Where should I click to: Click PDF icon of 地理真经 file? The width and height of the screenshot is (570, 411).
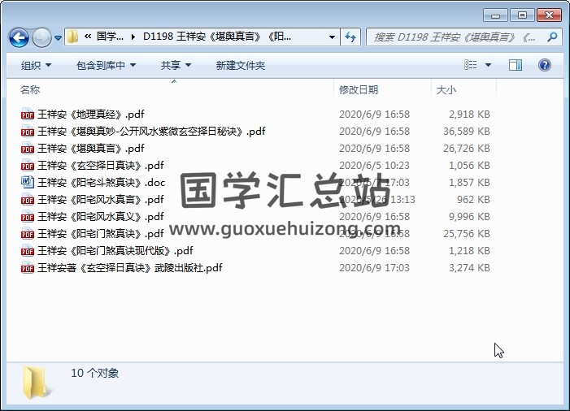click(28, 114)
